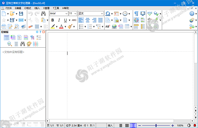
Task: Expand the bullet list dropdown arrow
Action: click(85, 27)
